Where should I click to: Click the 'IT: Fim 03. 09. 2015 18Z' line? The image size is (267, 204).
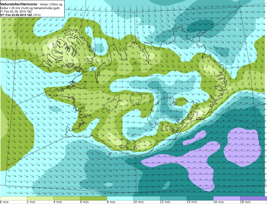[x=16, y=11]
